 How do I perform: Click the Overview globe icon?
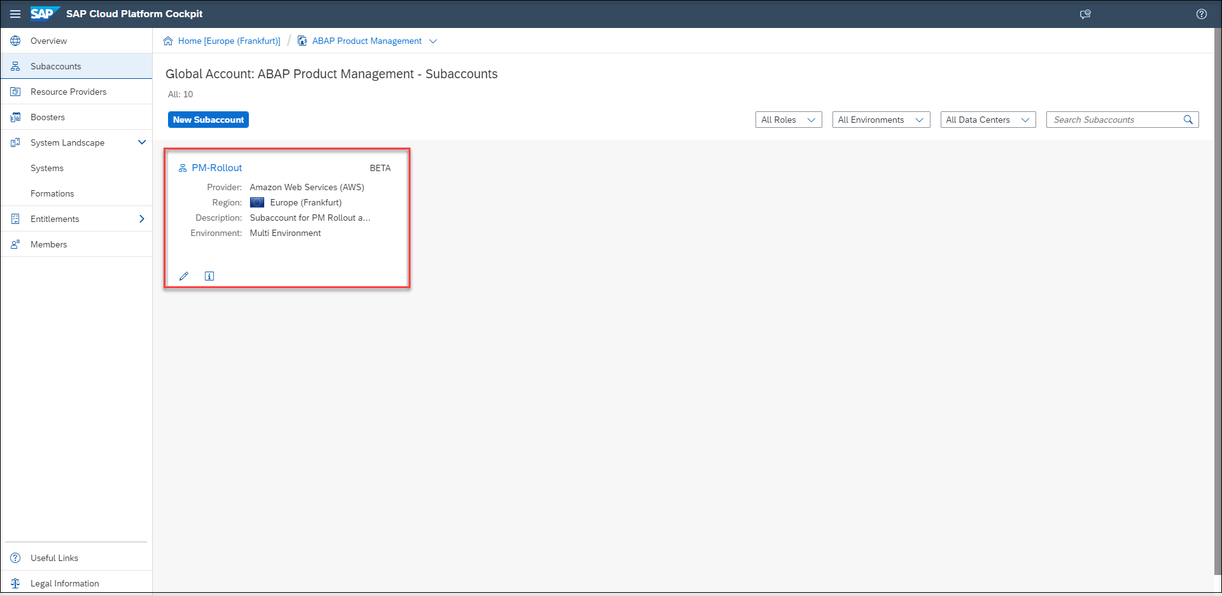click(x=15, y=41)
